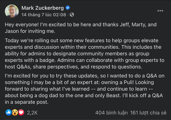Open the post timestamp 14 tháng 7

[44, 14]
